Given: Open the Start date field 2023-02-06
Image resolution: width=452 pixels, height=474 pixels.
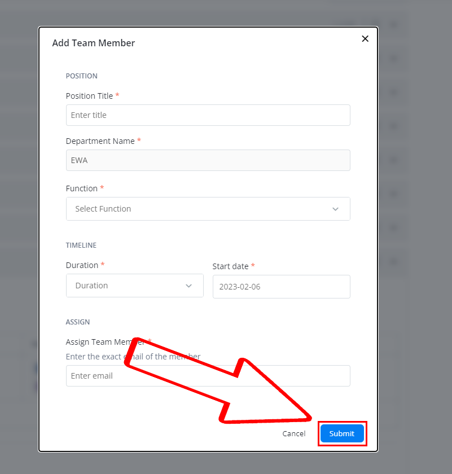Looking at the screenshot, I should [x=281, y=287].
